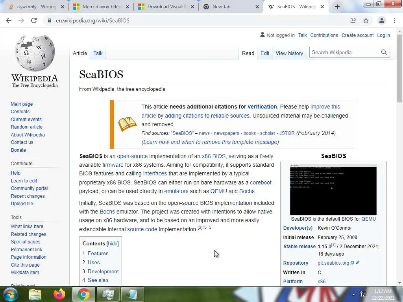Click the edit pencil beside the Repository link
This screenshot has width=403, height=302.
pos(357,262)
